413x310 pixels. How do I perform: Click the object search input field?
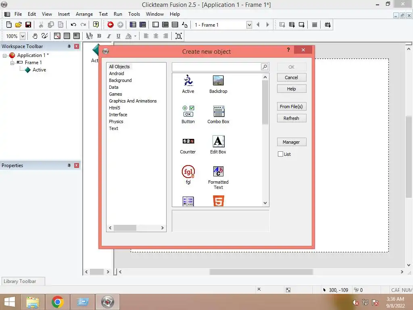click(216, 67)
